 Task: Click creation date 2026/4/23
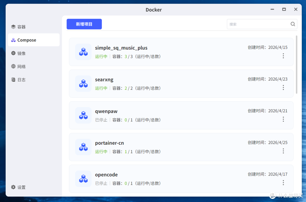[278, 79]
